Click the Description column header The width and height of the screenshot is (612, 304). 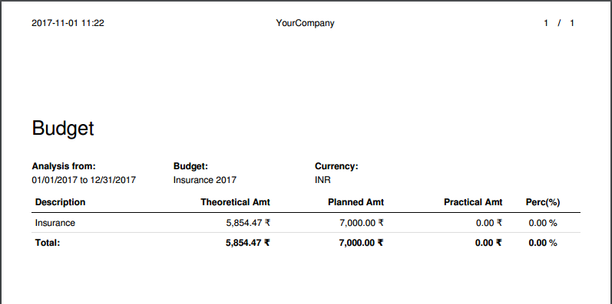pyautogui.click(x=60, y=202)
